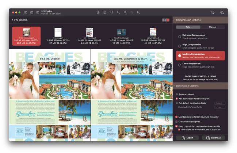Choose Ask destination folder on export

pyautogui.click(x=177, y=99)
